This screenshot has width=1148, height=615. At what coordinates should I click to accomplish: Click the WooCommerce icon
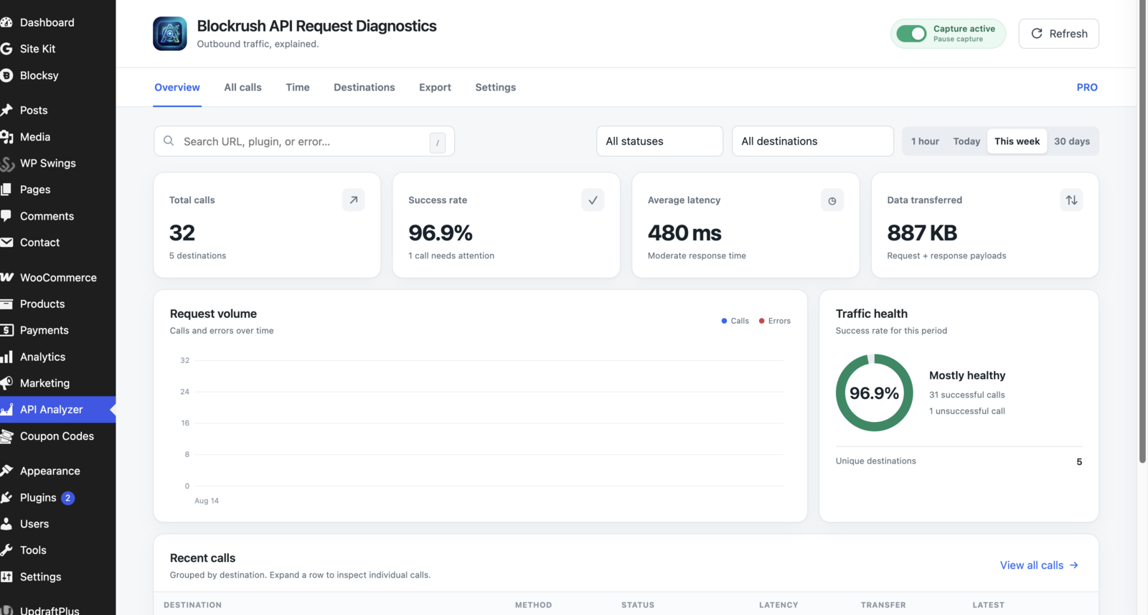tap(6, 277)
